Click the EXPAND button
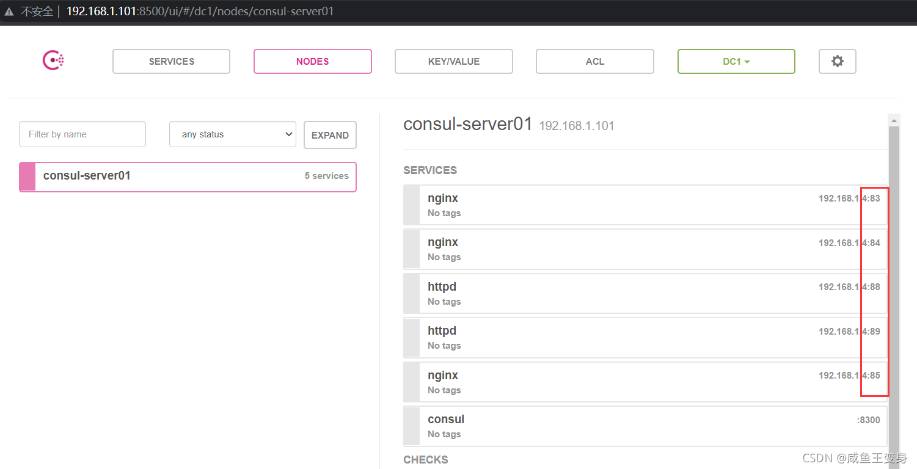This screenshot has height=469, width=917. (x=330, y=135)
